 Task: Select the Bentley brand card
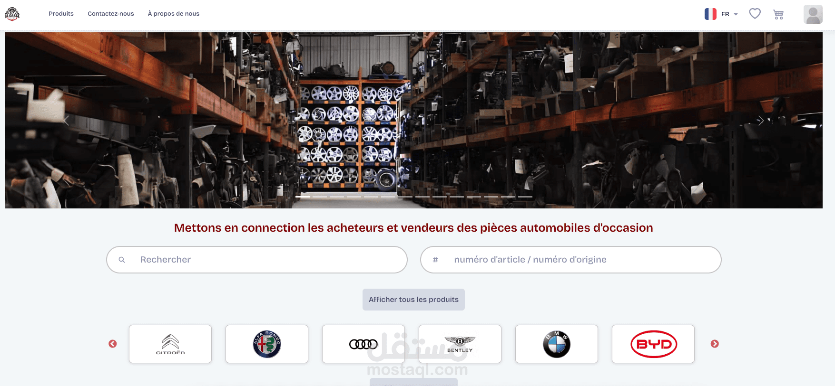pos(460,344)
